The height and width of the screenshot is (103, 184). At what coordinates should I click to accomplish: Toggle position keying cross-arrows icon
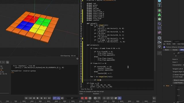pos(104,98)
